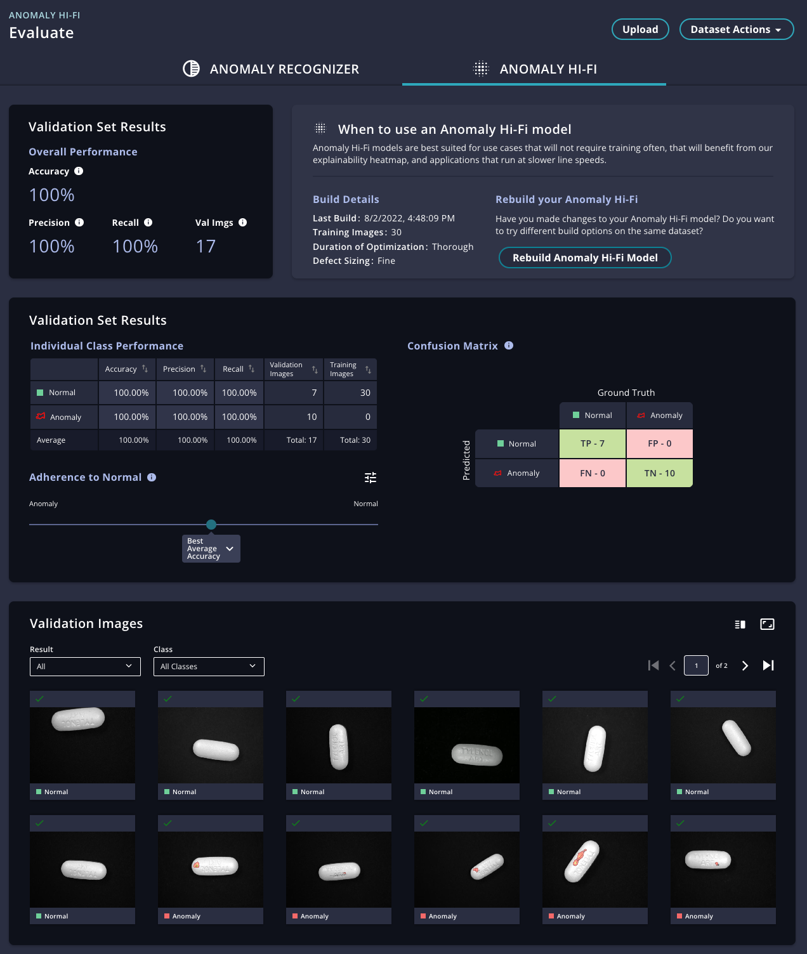Expand validation images to fullscreen view
This screenshot has width=807, height=954.
[x=767, y=624]
